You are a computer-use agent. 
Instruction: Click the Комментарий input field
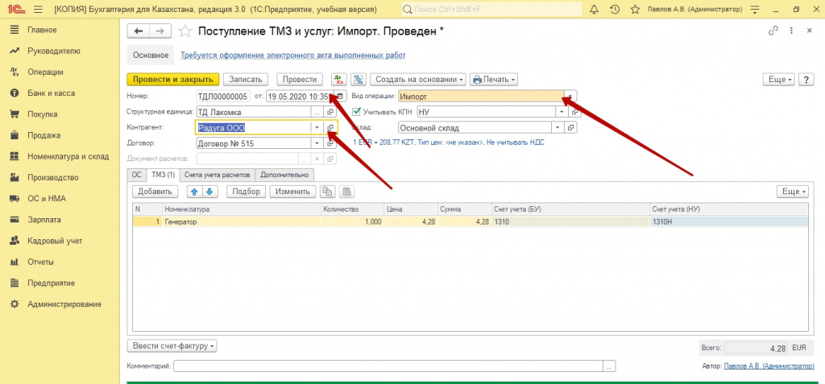pyautogui.click(x=389, y=366)
